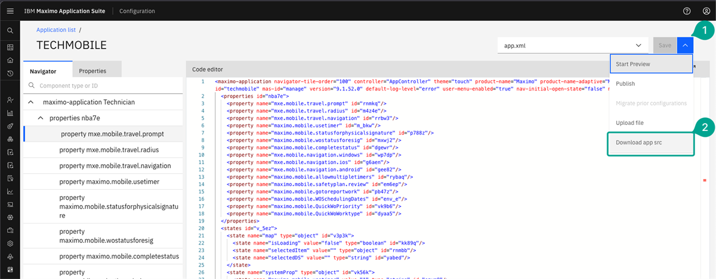
Task: Select Migrate prior configurations menu item
Action: click(x=652, y=103)
